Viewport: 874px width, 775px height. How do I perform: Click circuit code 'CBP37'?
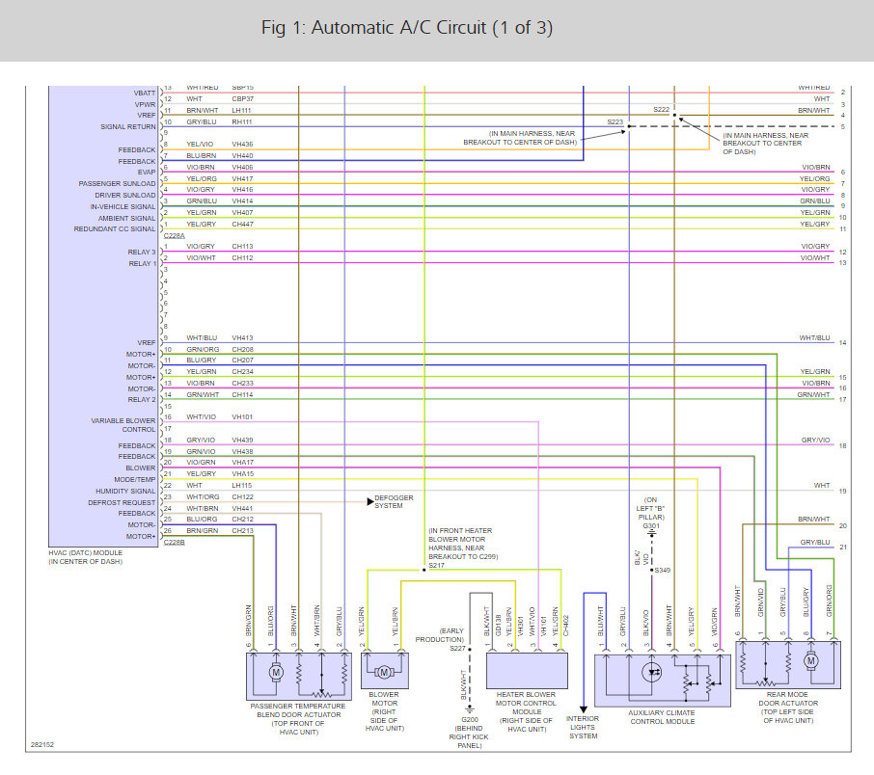pos(242,99)
